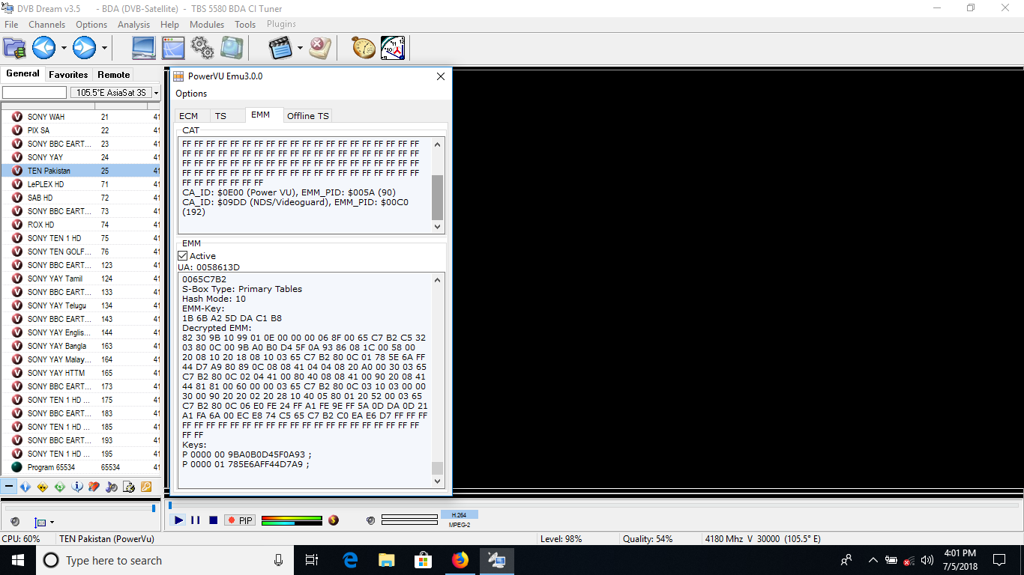
Task: Click the Play button
Action: (178, 520)
